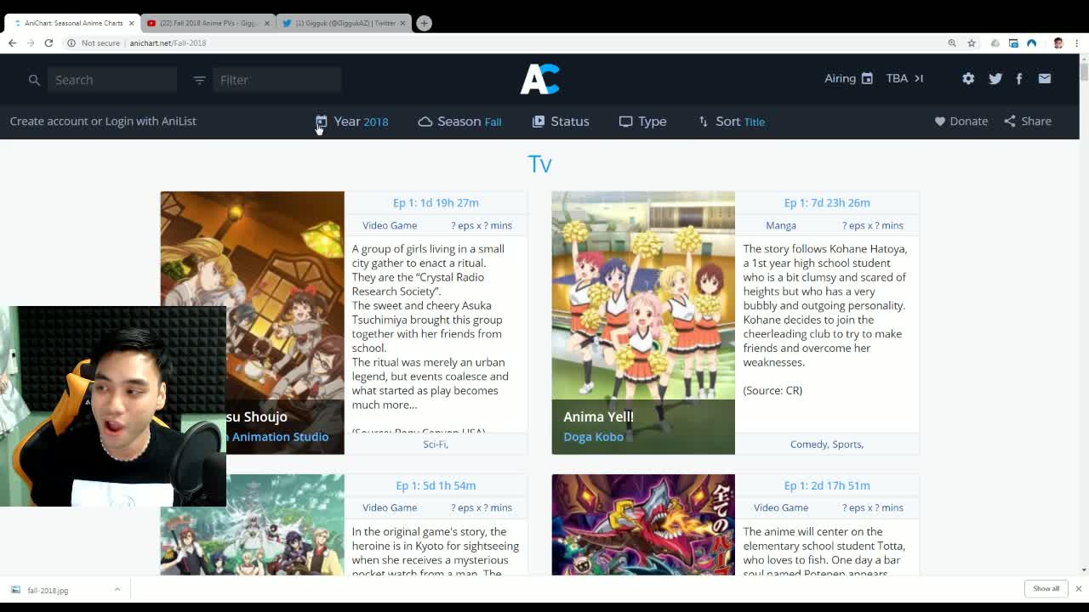Open AniChart's Twitter icon link
This screenshot has width=1089, height=612.
(995, 78)
